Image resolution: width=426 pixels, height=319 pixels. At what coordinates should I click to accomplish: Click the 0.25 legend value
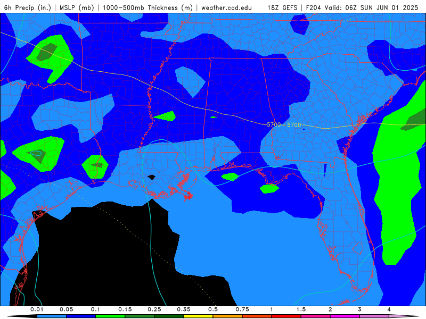click(154, 309)
